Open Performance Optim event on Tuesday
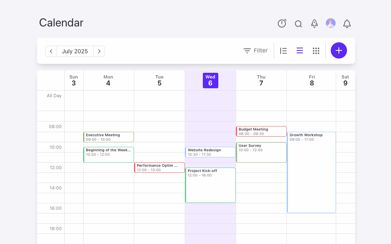Screen dimensions: 391x244 159,168
